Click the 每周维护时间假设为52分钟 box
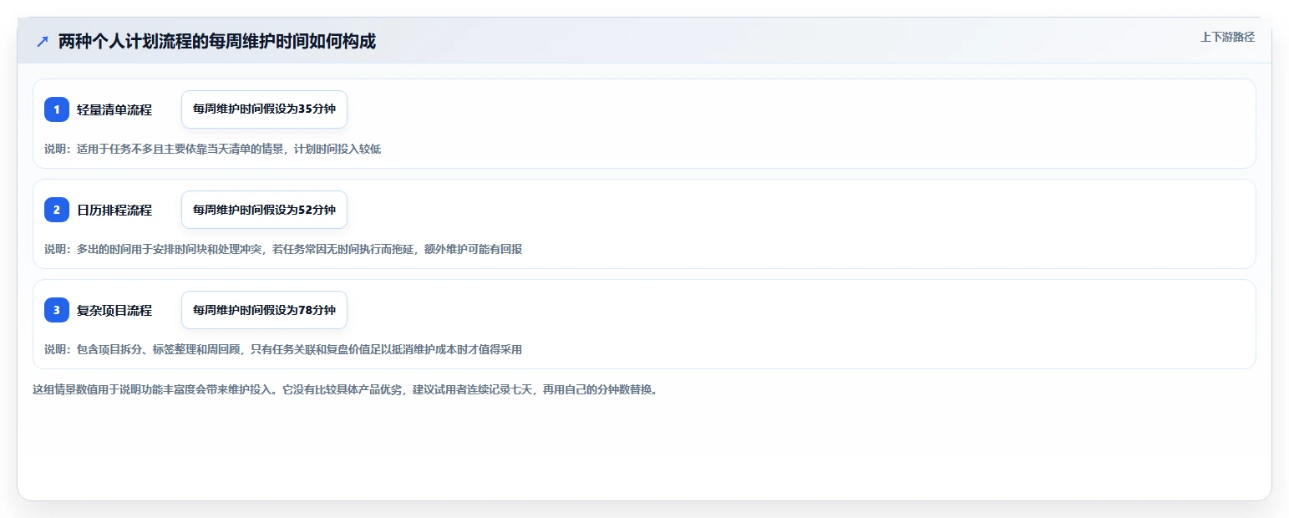The height and width of the screenshot is (518, 1289). pyautogui.click(x=264, y=210)
